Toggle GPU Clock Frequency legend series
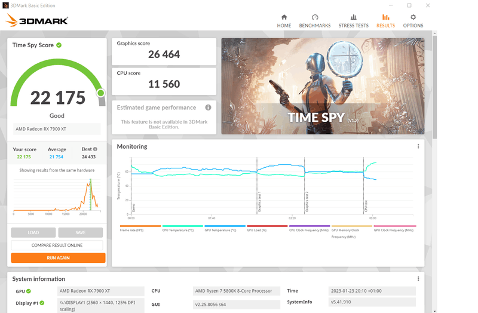The width and height of the screenshot is (478, 313). 394,229
